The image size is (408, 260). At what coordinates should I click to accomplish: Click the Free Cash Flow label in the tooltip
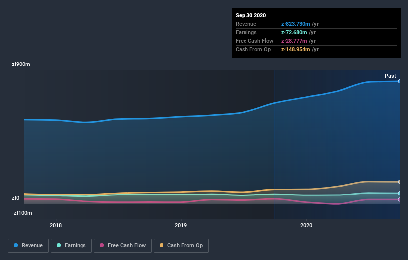pyautogui.click(x=254, y=41)
